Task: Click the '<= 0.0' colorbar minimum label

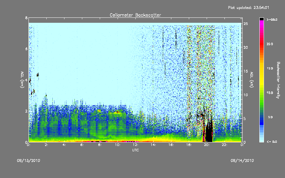Action: pos(272,142)
